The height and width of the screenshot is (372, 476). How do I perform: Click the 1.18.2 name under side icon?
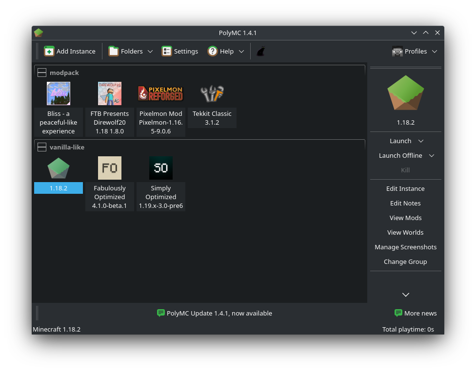[x=406, y=123]
